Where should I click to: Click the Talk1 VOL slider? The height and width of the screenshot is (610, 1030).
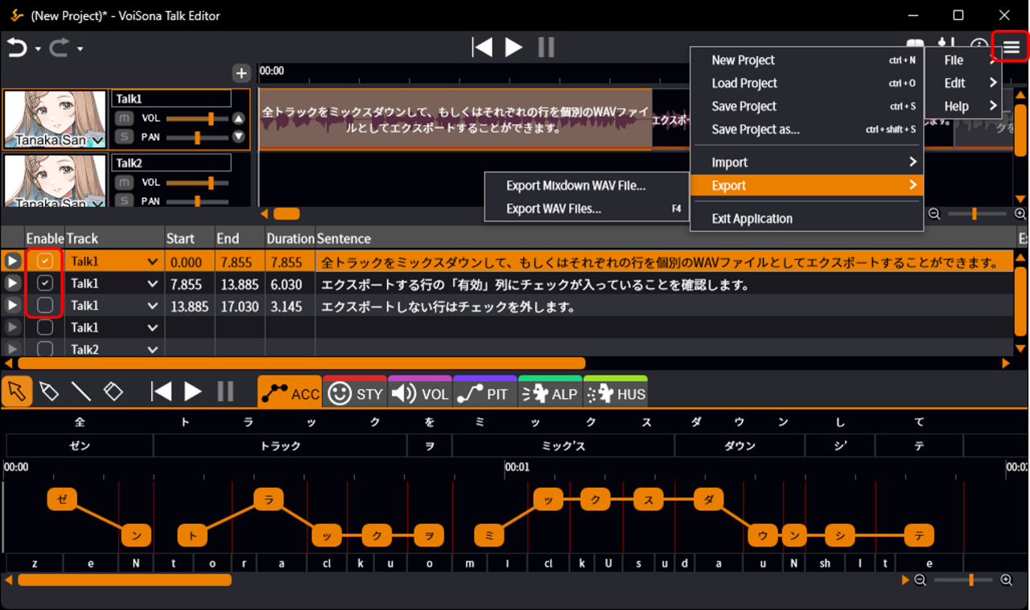(197, 118)
